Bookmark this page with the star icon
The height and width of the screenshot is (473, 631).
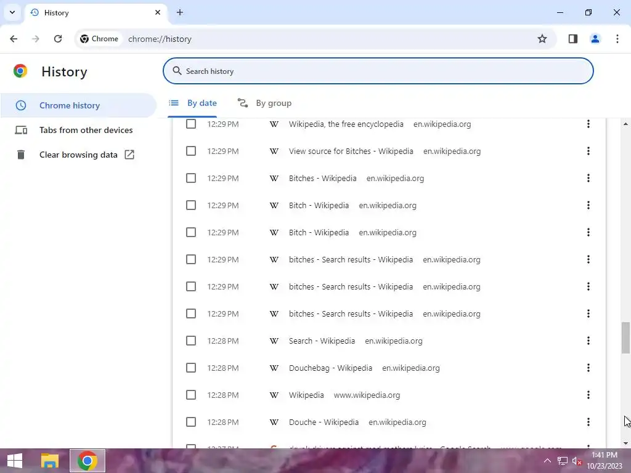(542, 39)
